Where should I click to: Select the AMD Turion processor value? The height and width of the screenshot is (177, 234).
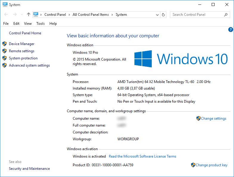point(164,82)
